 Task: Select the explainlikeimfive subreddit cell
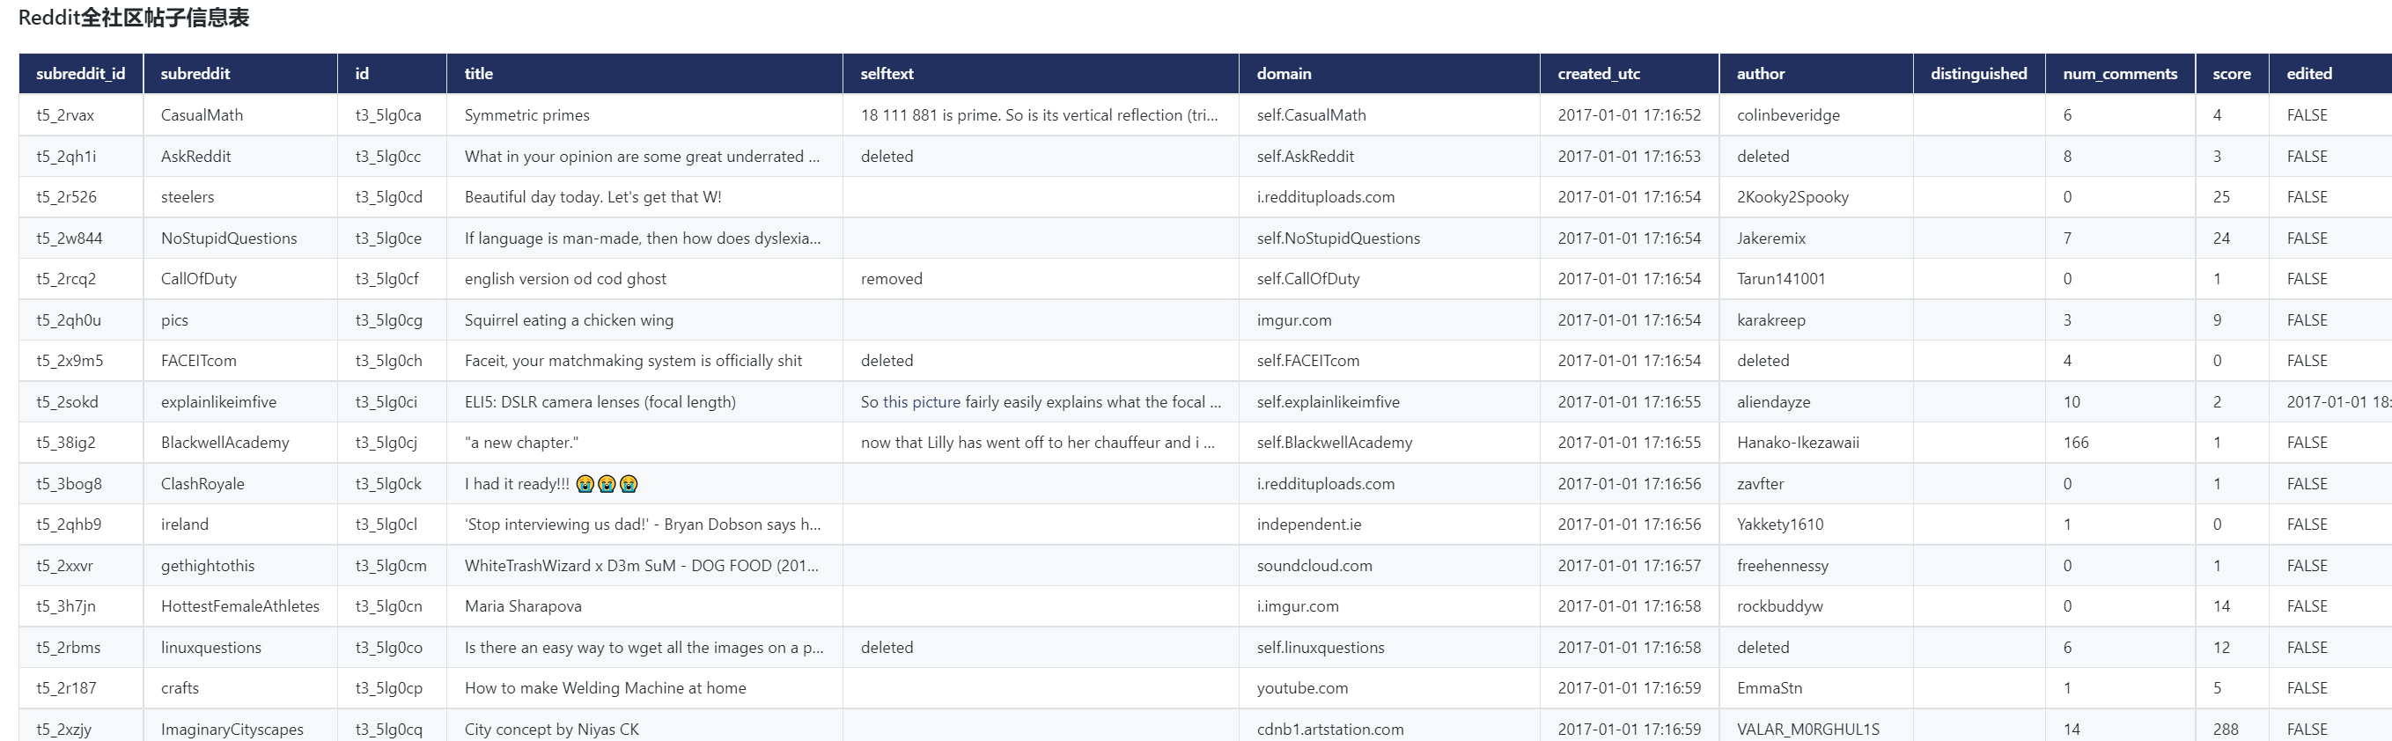[x=240, y=402]
